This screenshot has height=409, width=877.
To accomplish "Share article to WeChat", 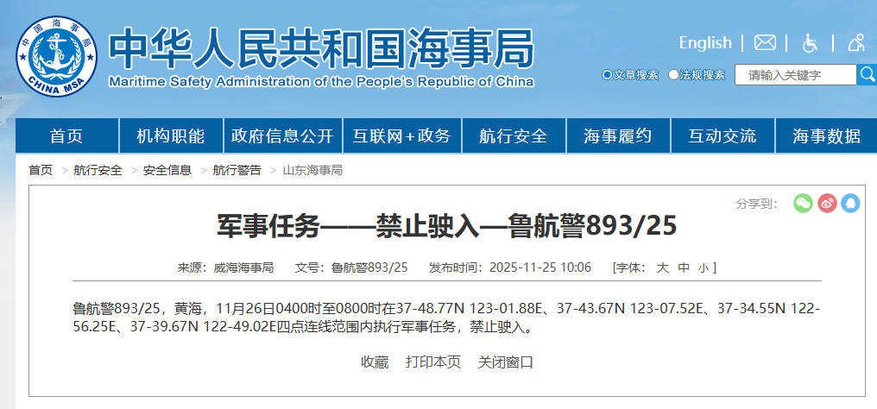I will [x=803, y=204].
